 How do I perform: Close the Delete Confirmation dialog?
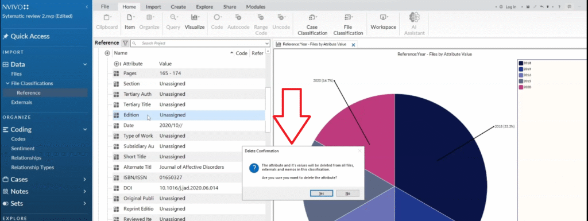[x=359, y=150]
